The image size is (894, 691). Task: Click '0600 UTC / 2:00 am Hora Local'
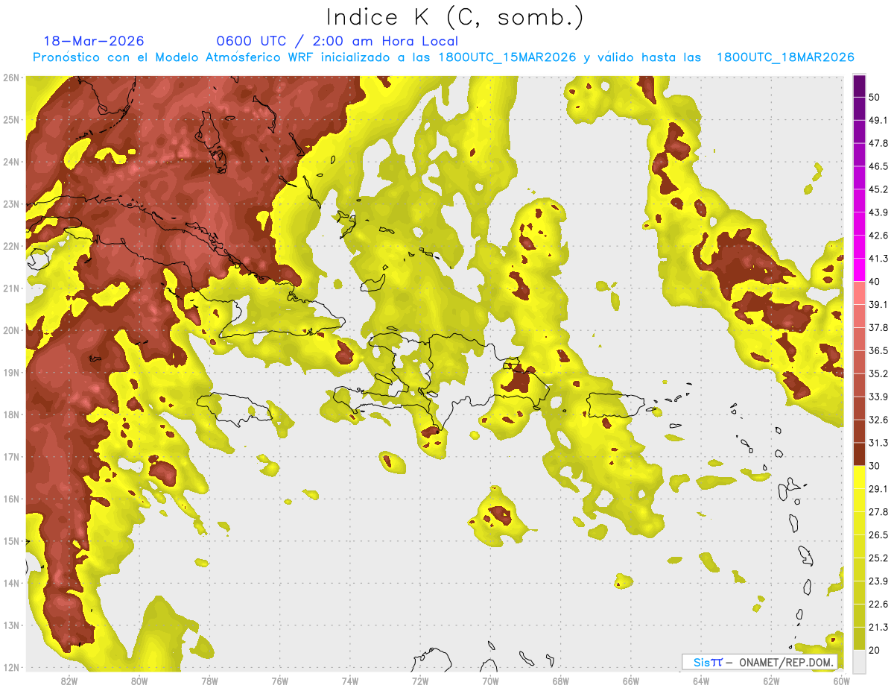pos(337,41)
